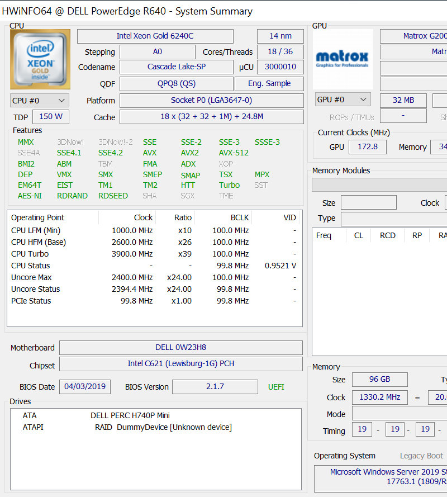Click the Turbo feature label
447x497 pixels.
[x=229, y=185]
